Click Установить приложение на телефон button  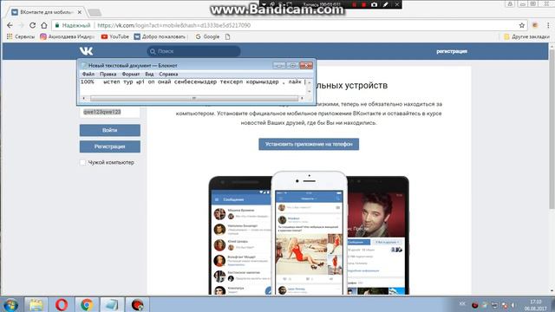point(309,144)
